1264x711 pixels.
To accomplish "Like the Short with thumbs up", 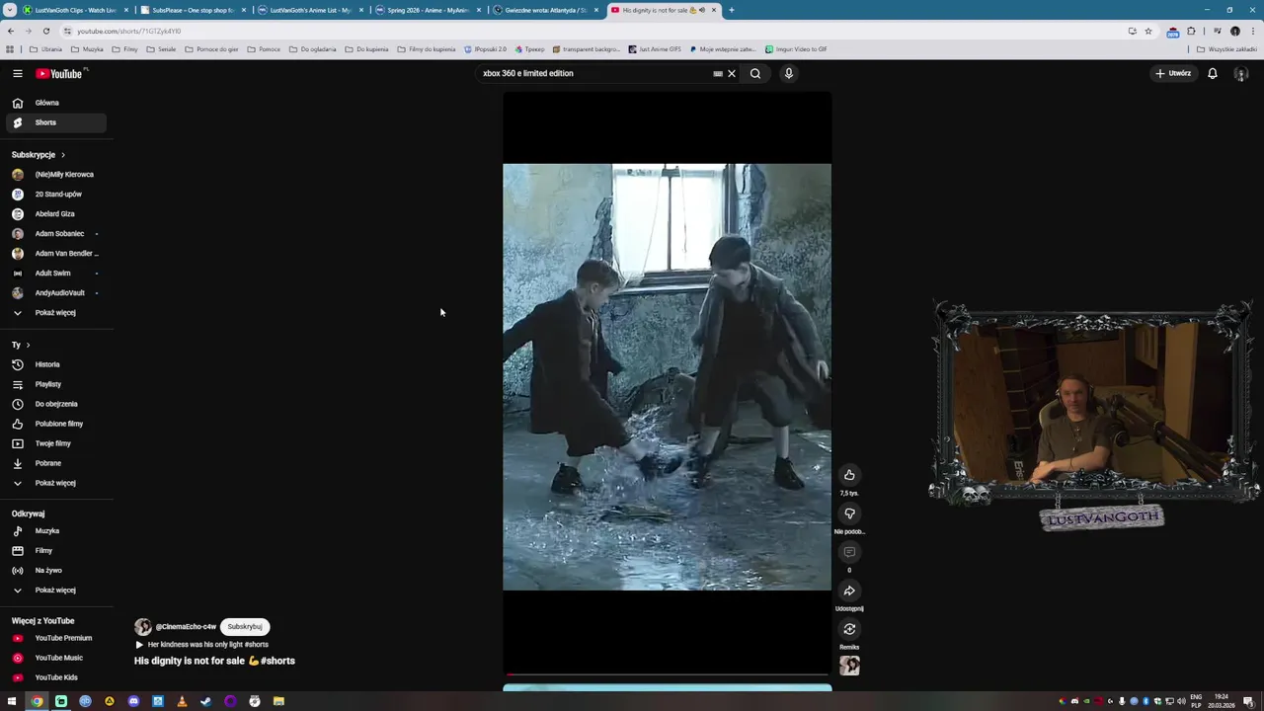I will 849,475.
